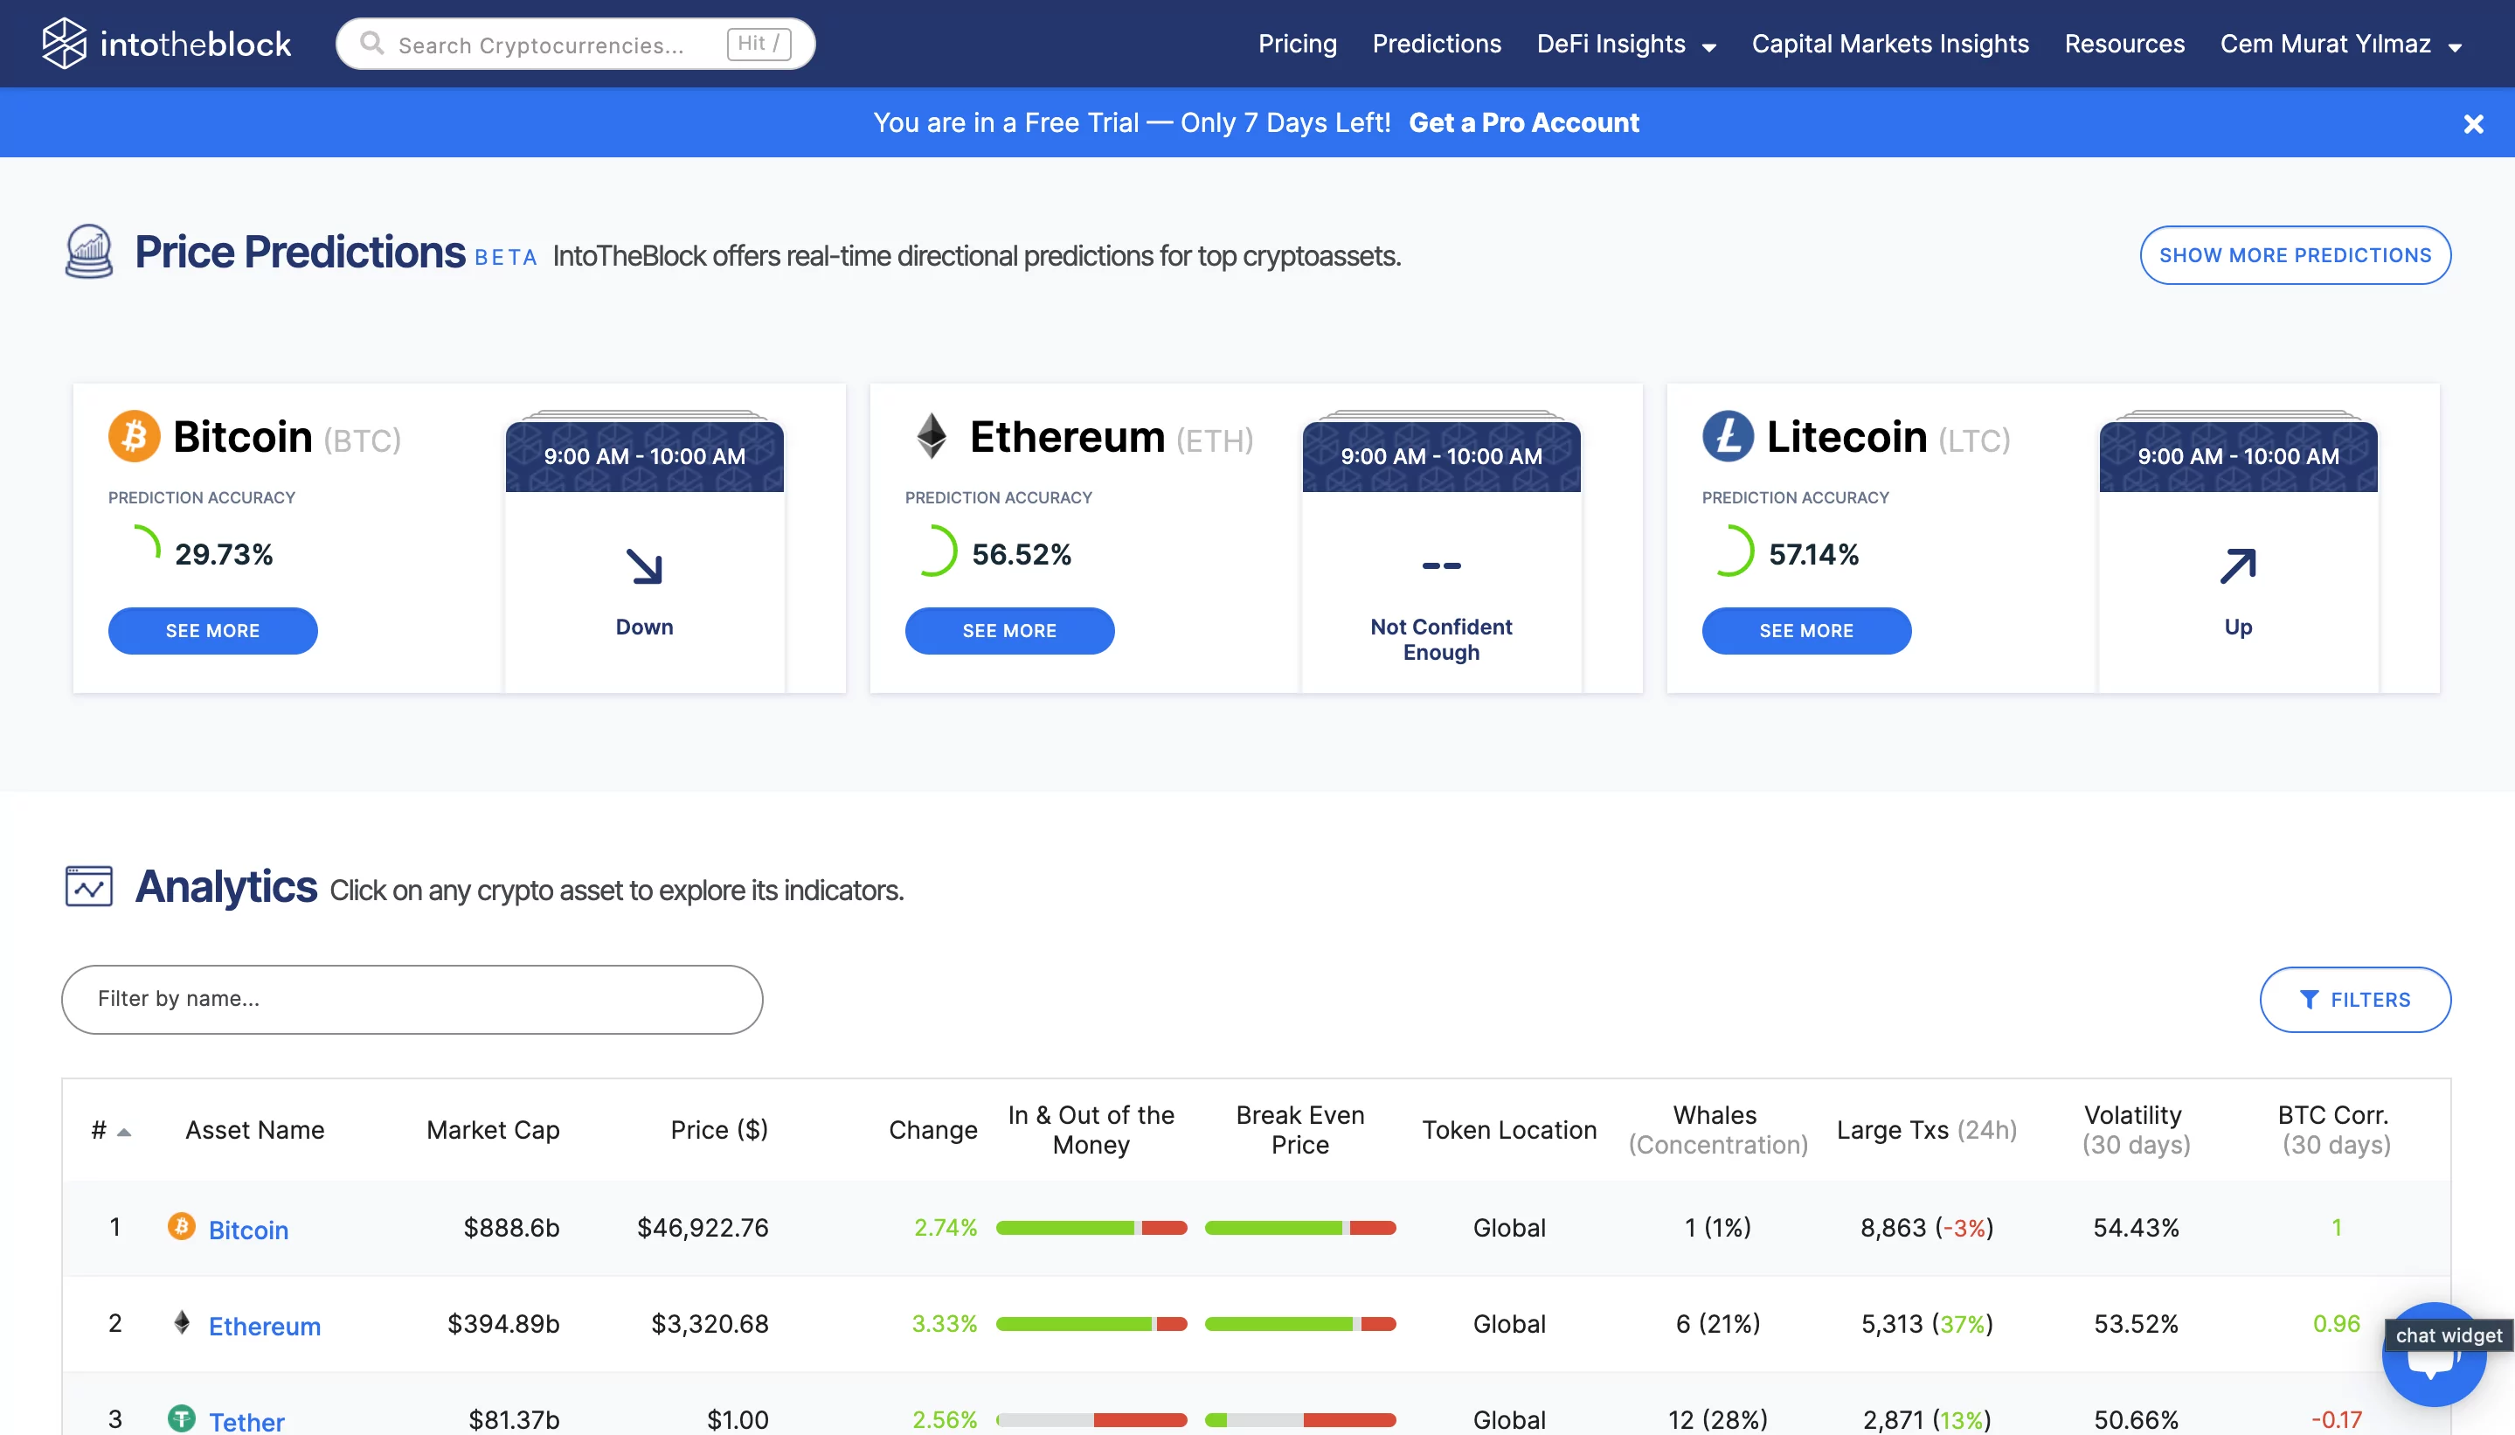The width and height of the screenshot is (2515, 1435).
Task: Open the Cem Murat Yılmaz account menu
Action: coord(2340,45)
